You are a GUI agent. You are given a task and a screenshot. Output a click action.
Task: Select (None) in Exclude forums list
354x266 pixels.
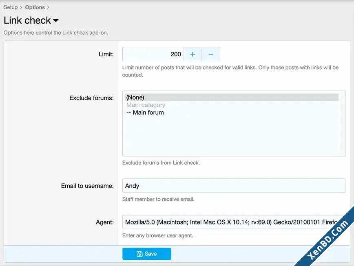click(232, 97)
